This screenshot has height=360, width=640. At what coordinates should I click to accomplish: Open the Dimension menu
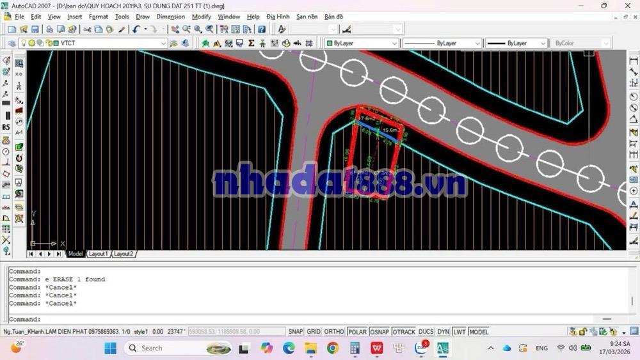[x=170, y=17]
